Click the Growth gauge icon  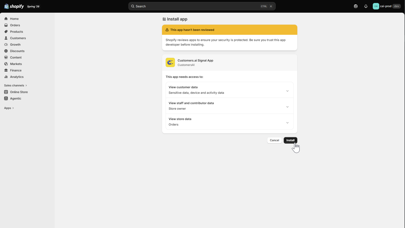[6, 45]
